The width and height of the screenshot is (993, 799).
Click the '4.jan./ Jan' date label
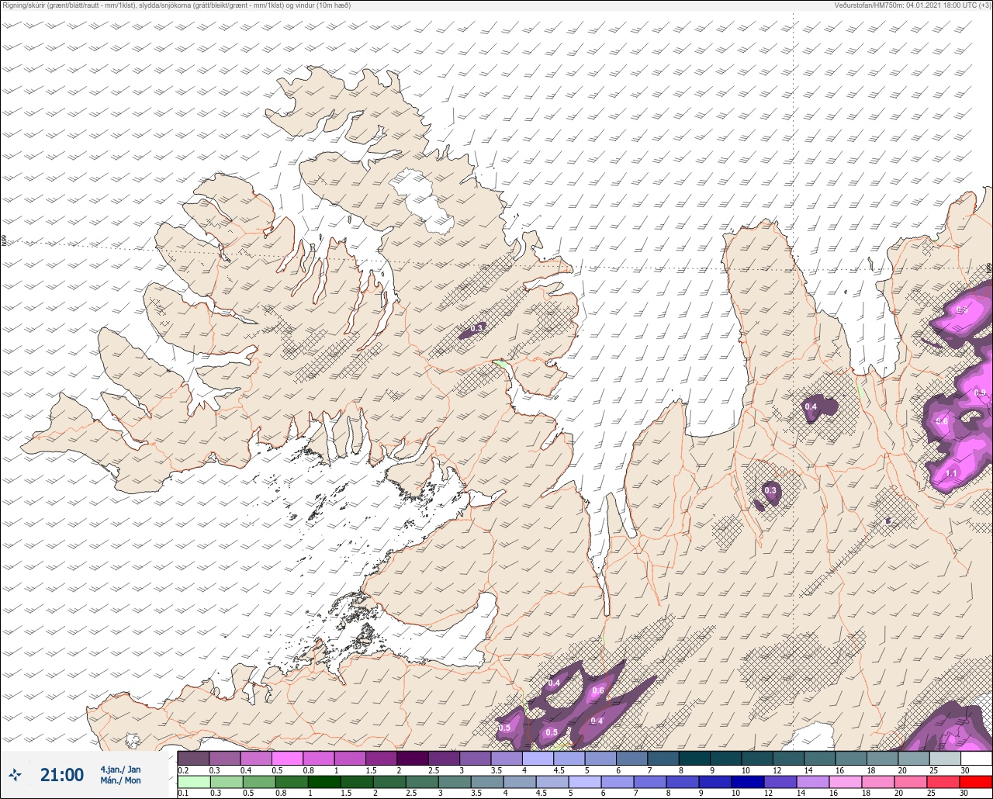[120, 770]
